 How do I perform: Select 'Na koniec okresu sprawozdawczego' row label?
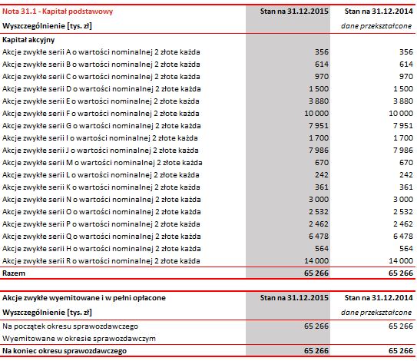tap(65, 351)
